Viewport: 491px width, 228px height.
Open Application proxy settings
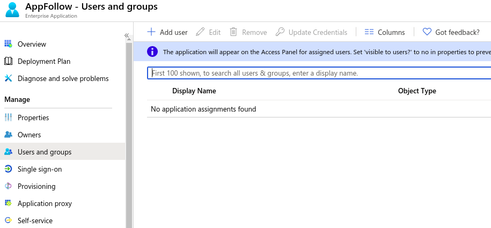(x=45, y=204)
